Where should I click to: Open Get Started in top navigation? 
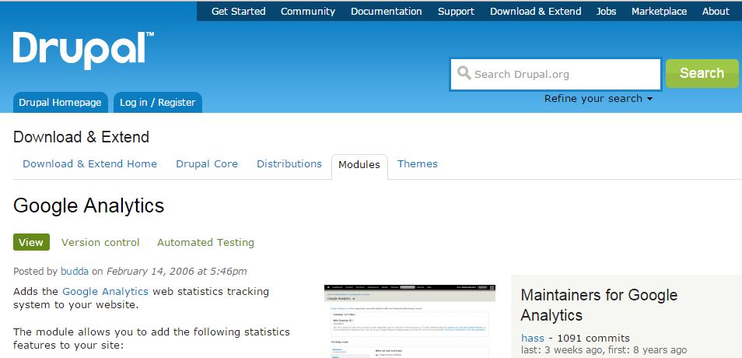239,12
